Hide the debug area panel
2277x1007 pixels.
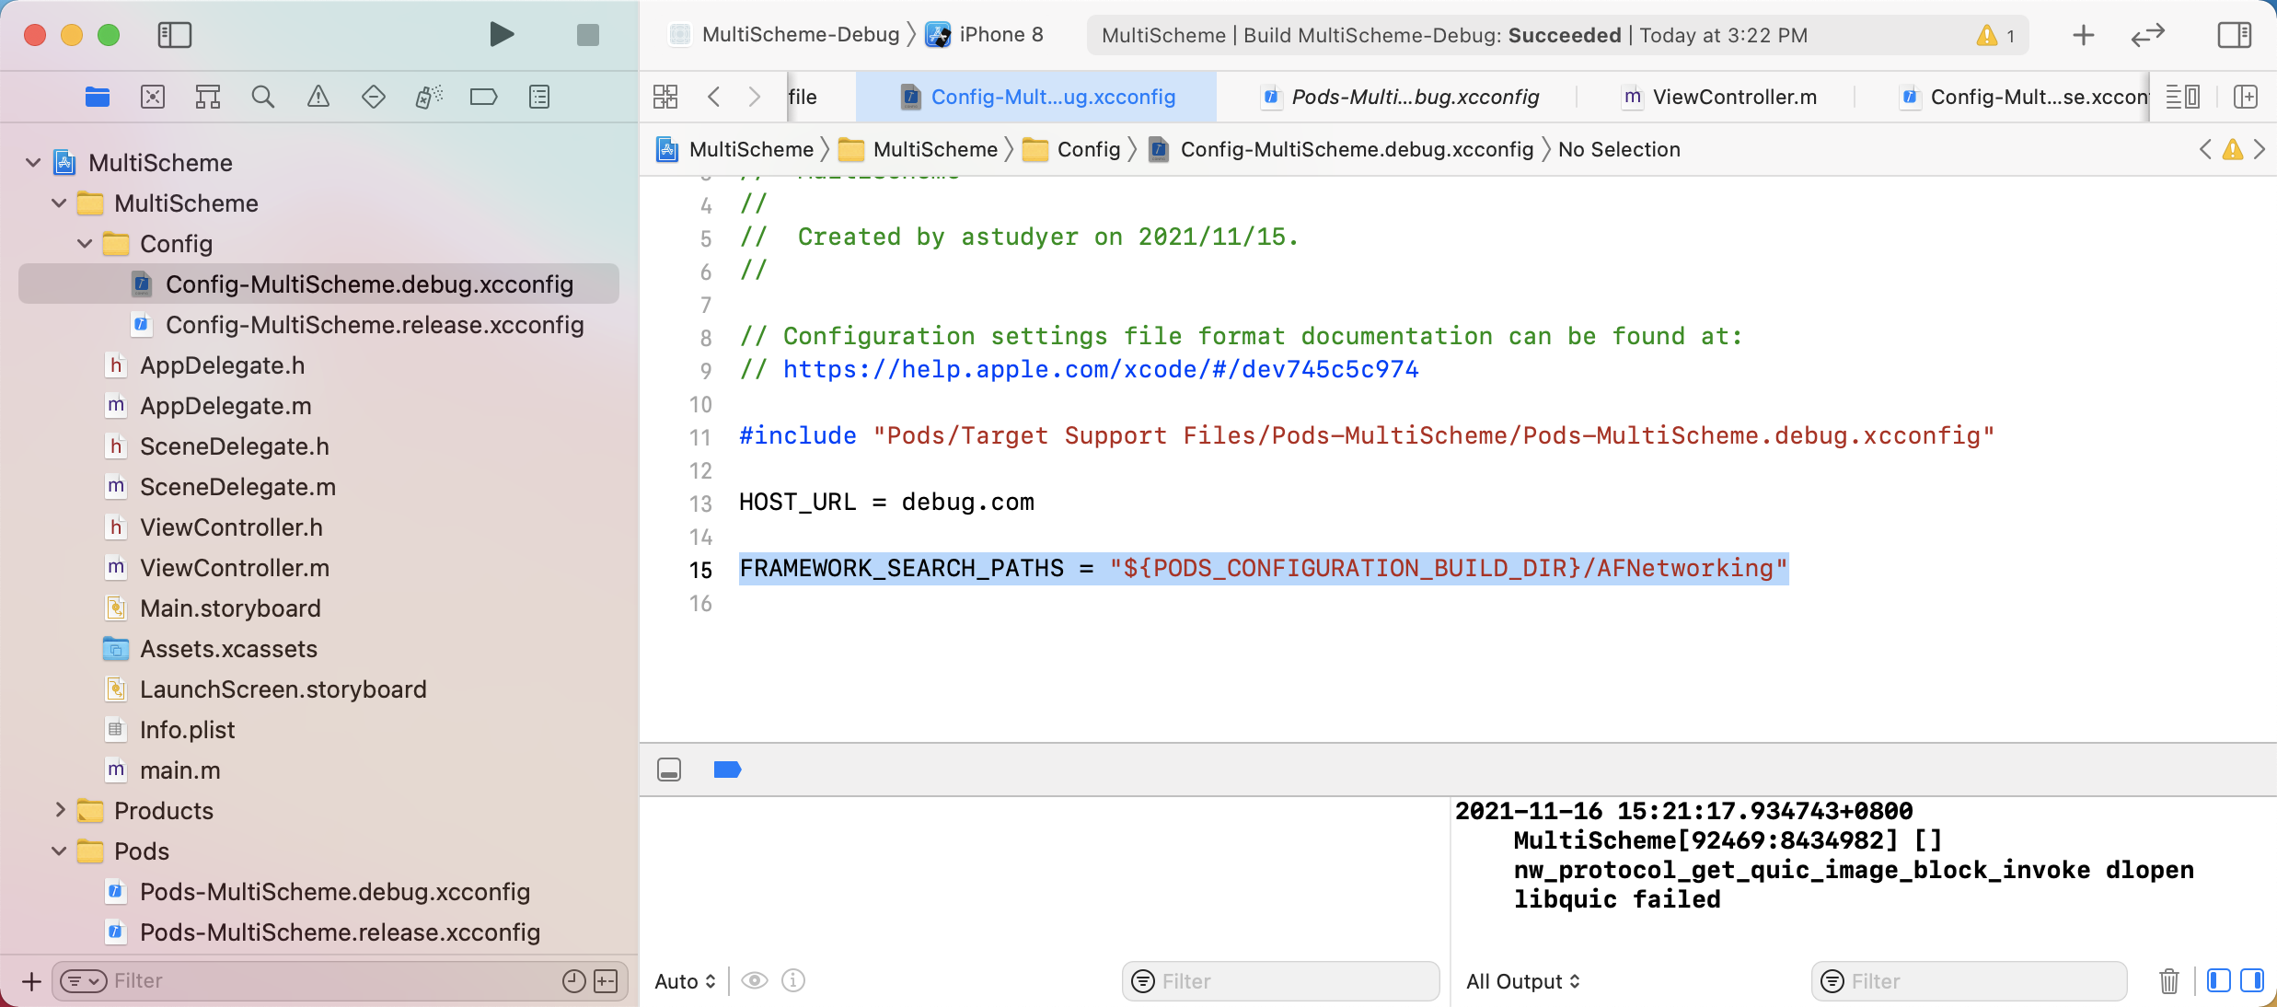pos(669,770)
